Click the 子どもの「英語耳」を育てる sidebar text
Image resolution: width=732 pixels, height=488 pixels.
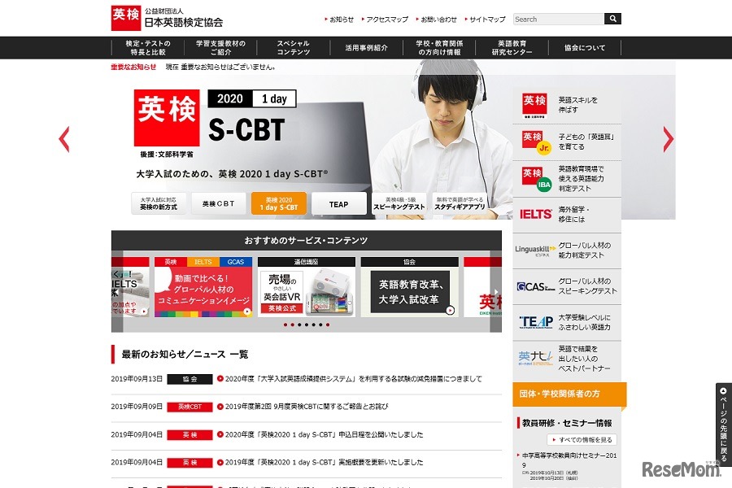(x=586, y=142)
